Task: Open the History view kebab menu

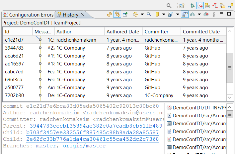Action: pyautogui.click(x=214, y=15)
